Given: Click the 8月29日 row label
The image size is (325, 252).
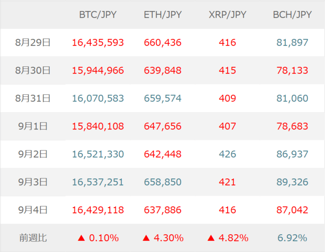Looking at the screenshot, I should click(33, 42).
